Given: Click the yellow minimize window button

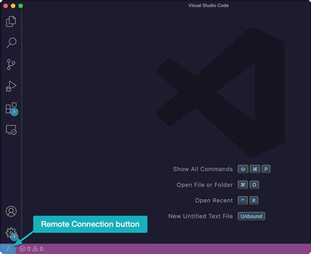Looking at the screenshot, I should (x=13, y=6).
